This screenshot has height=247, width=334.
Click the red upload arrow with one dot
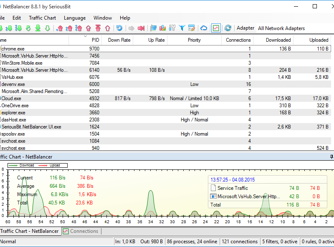coord(60,28)
